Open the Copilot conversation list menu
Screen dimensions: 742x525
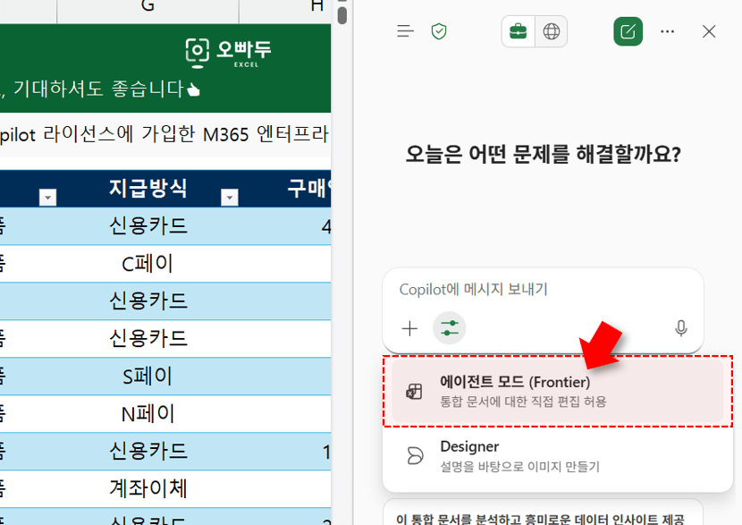pos(405,31)
